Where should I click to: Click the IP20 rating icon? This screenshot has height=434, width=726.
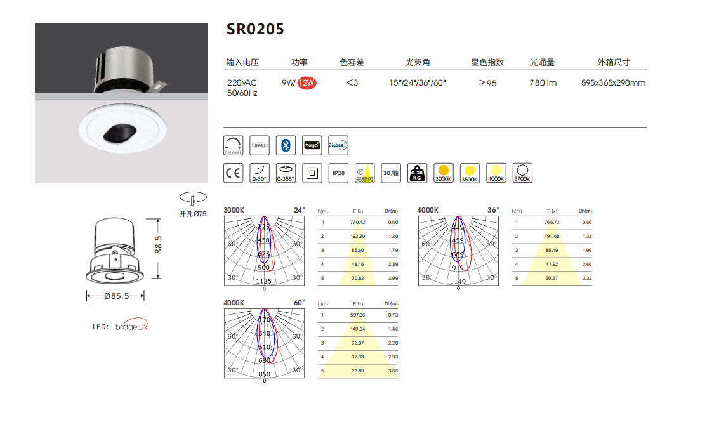(338, 173)
